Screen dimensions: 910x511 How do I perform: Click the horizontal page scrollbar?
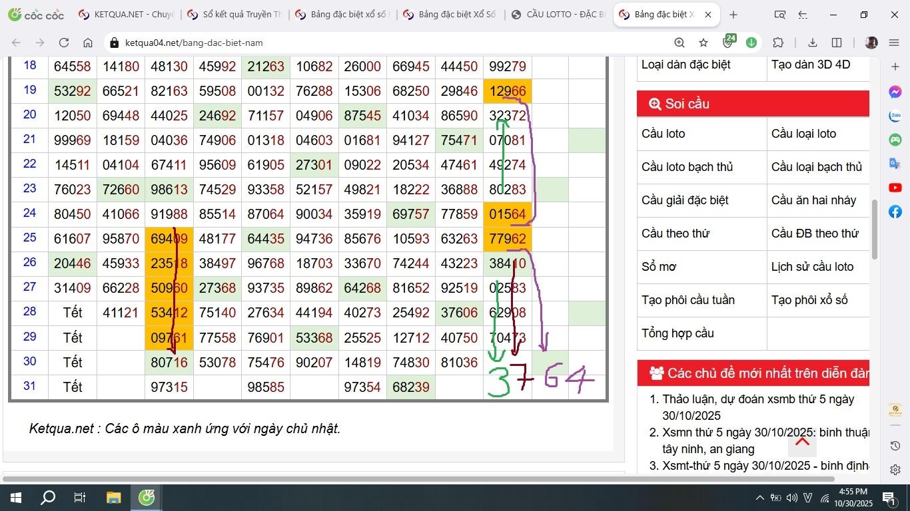pos(418,479)
